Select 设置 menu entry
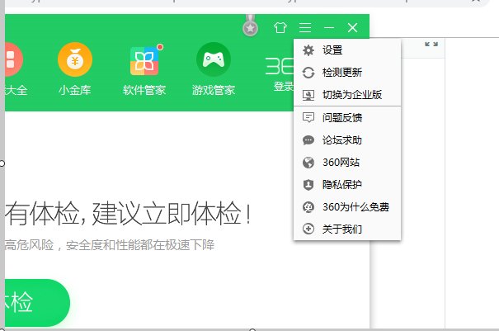The image size is (499, 331). (x=347, y=50)
